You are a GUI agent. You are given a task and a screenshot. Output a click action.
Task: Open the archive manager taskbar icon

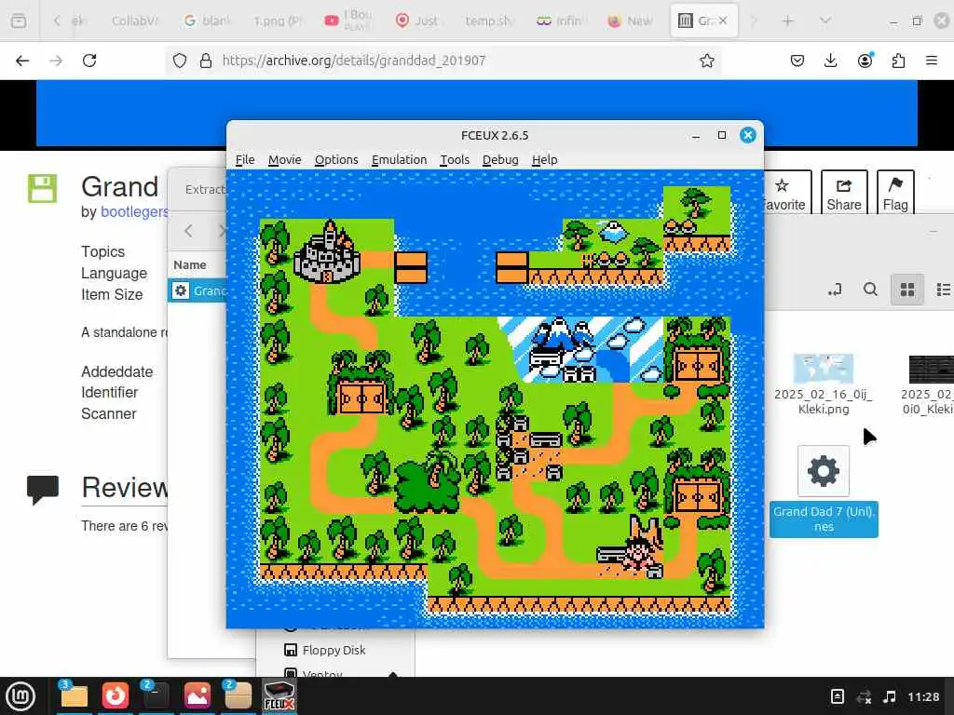pos(238,695)
